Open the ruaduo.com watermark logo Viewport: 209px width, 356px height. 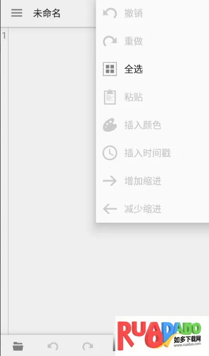162,336
